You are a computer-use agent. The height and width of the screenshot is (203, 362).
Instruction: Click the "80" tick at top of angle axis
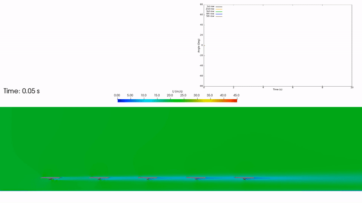pyautogui.click(x=201, y=5)
